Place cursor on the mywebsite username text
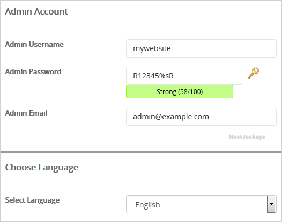 coord(152,48)
